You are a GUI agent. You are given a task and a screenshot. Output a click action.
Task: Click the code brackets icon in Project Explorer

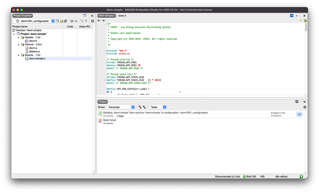(x=76, y=21)
